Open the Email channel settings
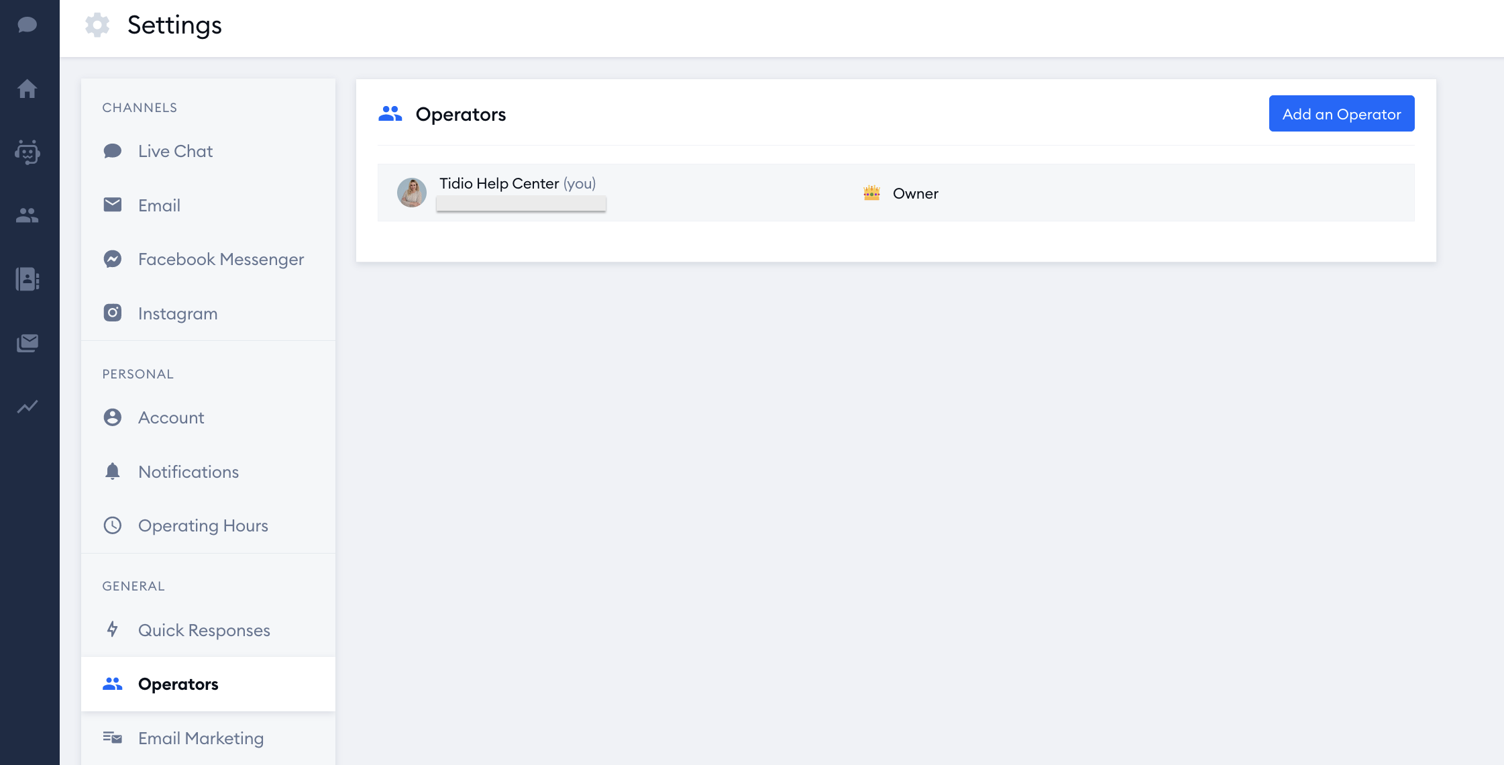Screen dimensions: 1504x765 click(208, 205)
